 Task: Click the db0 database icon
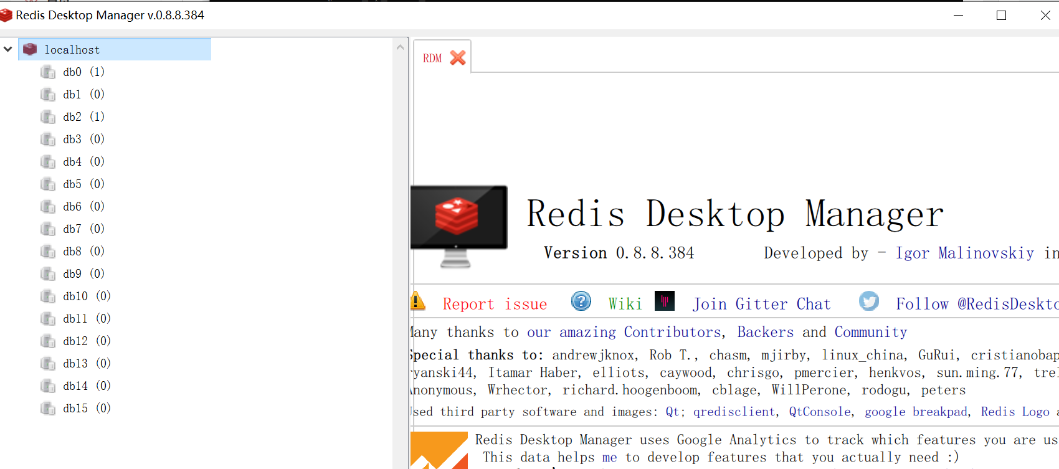[x=48, y=72]
